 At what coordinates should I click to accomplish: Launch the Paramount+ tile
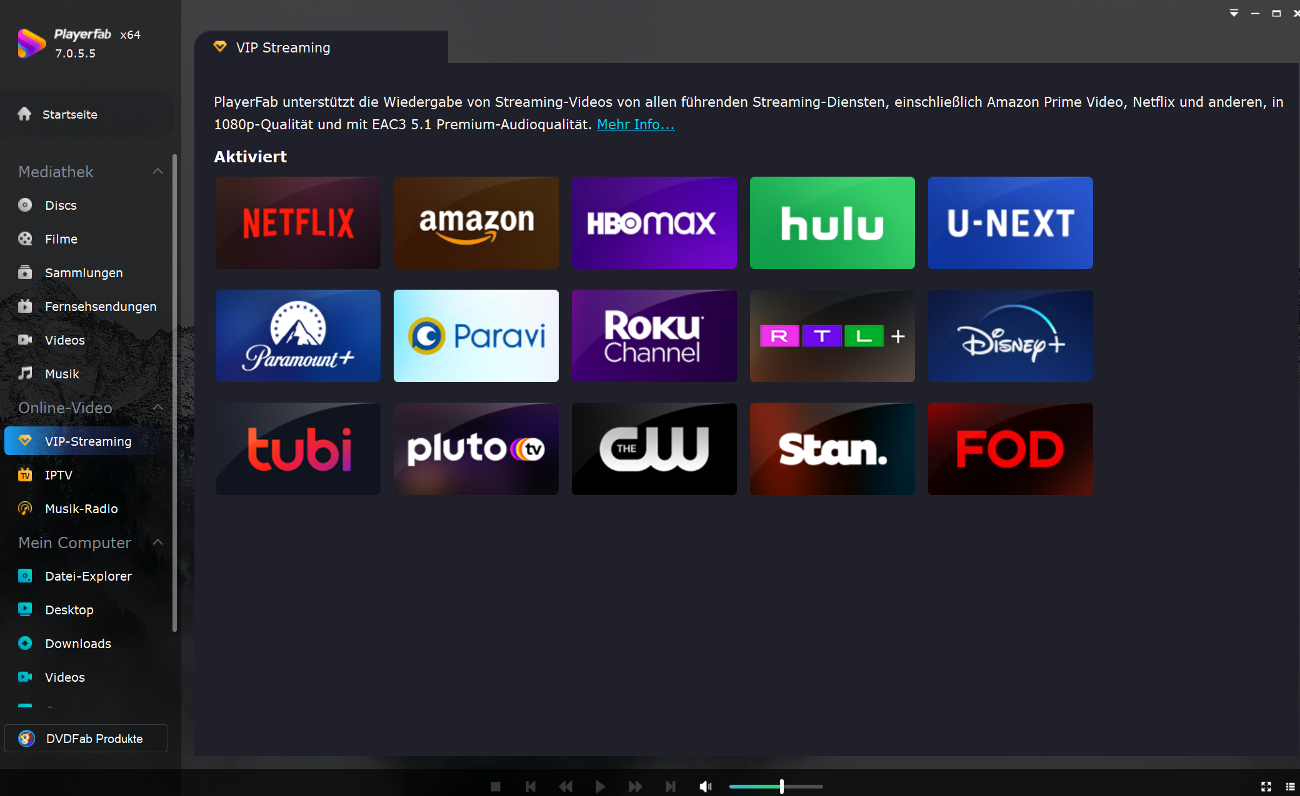(x=298, y=336)
